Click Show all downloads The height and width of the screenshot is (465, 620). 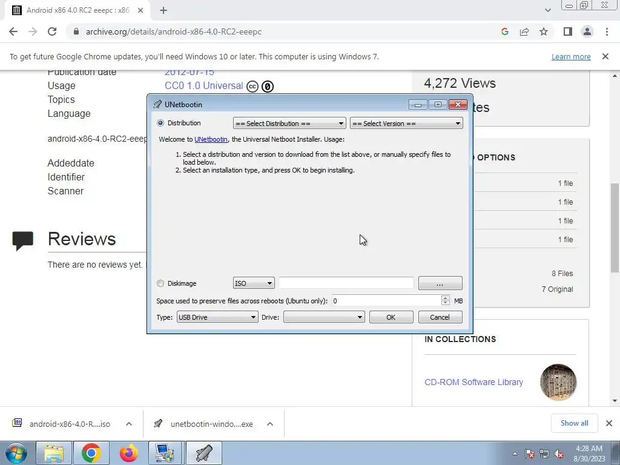[575, 423]
